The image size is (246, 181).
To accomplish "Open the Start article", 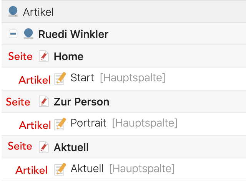I will pyautogui.click(x=82, y=78).
